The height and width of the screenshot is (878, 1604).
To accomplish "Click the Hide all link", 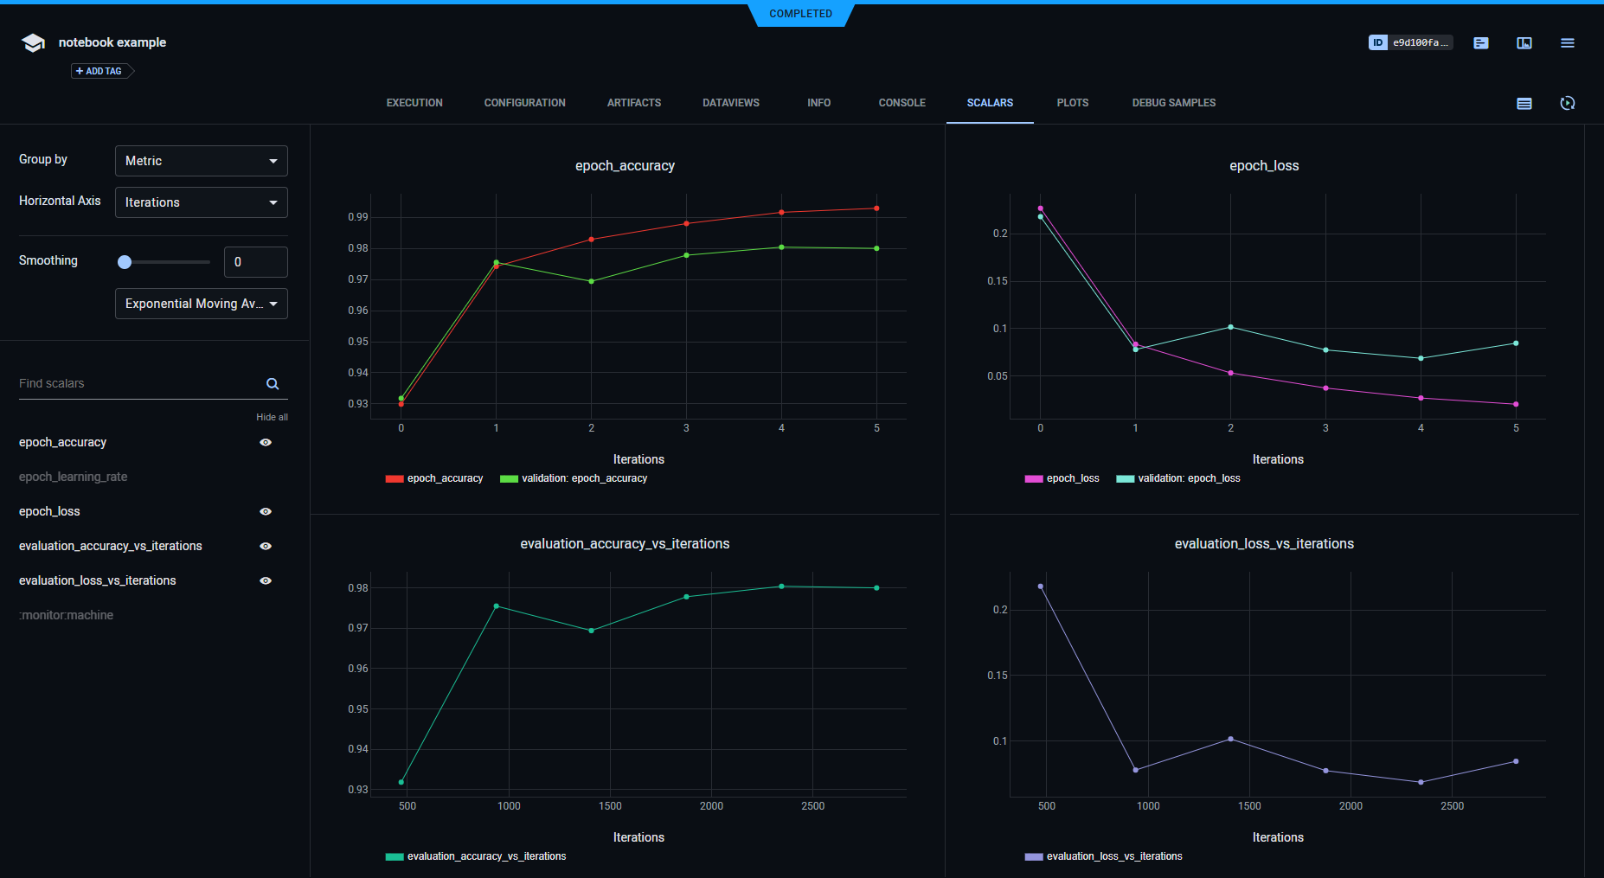I will coord(272,417).
